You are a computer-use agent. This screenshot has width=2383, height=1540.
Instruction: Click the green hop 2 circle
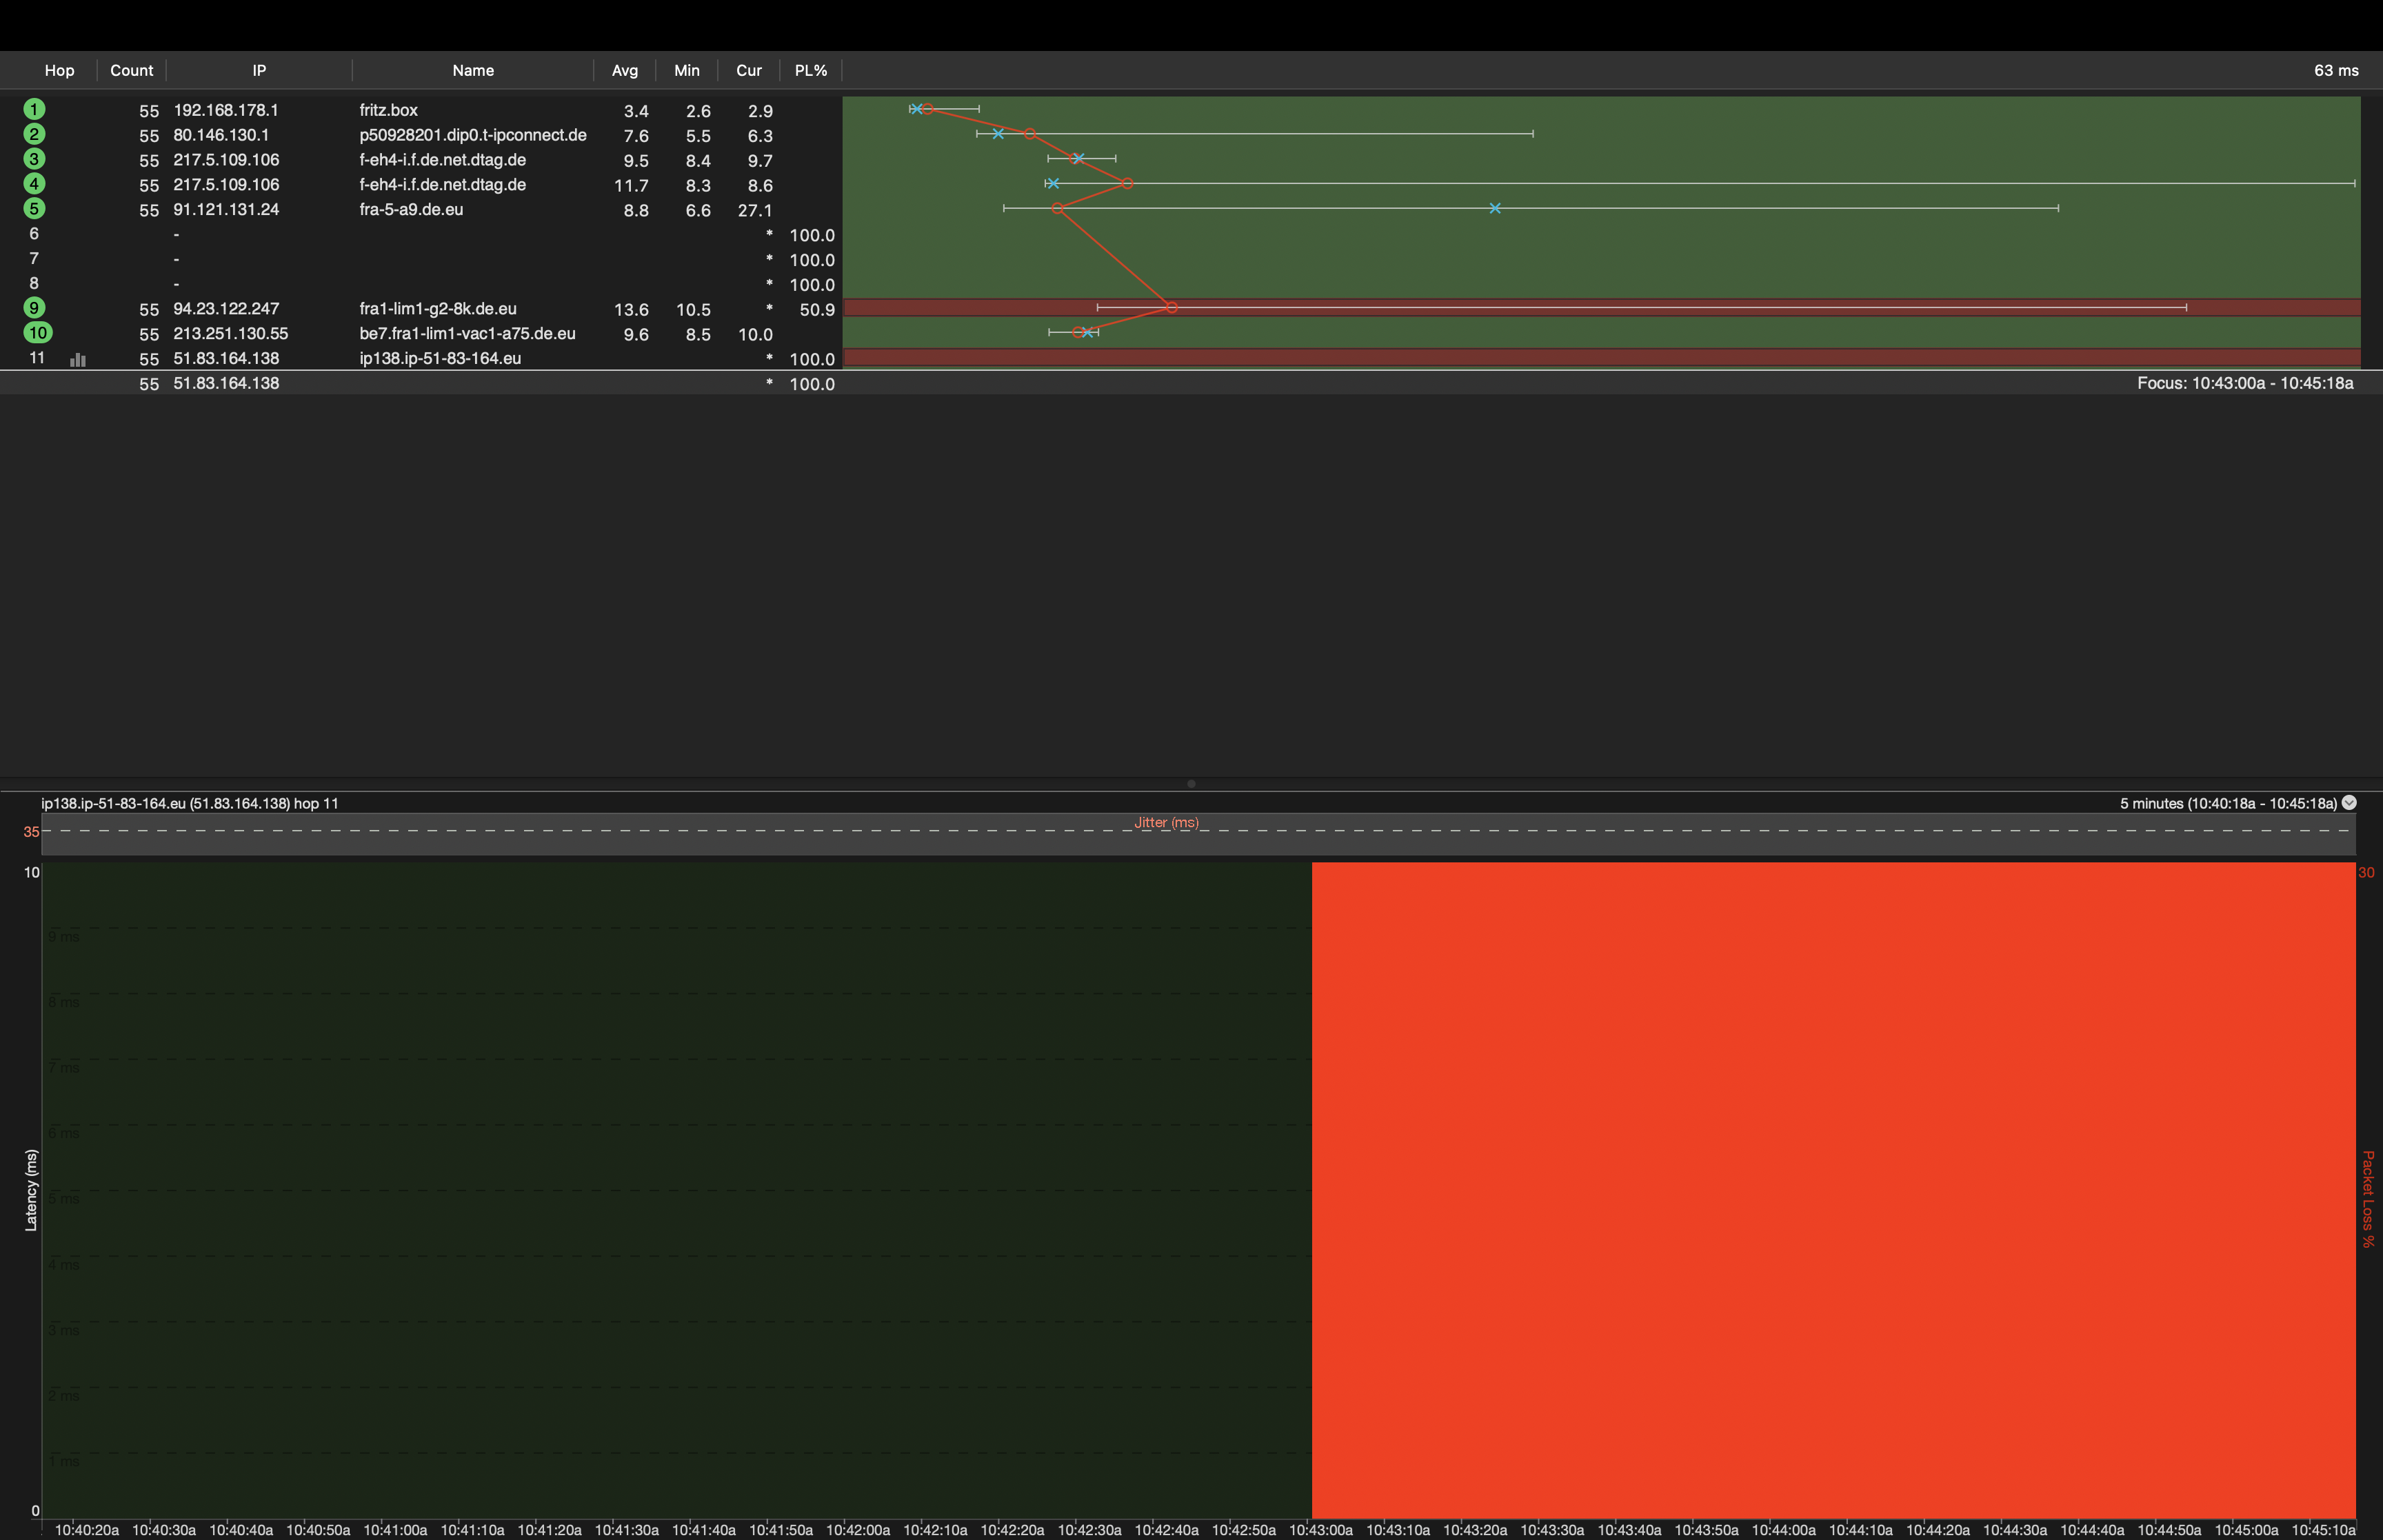(x=34, y=134)
